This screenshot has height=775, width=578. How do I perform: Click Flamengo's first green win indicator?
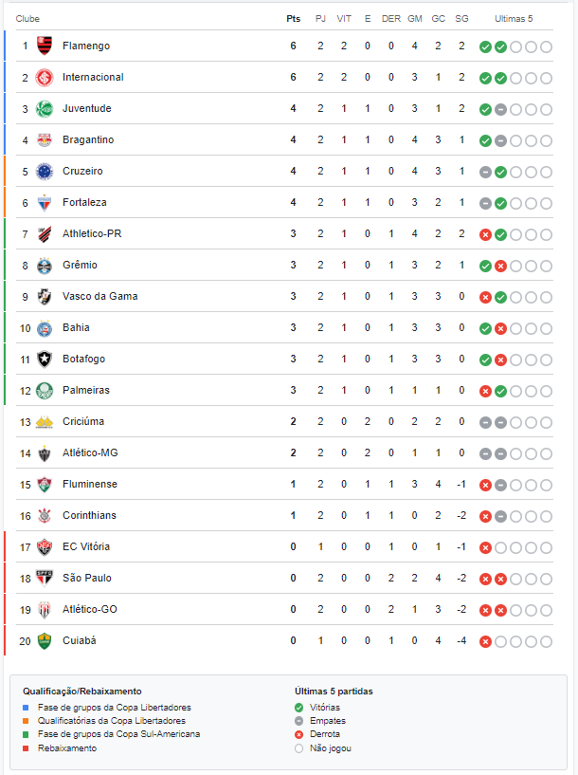pyautogui.click(x=485, y=46)
